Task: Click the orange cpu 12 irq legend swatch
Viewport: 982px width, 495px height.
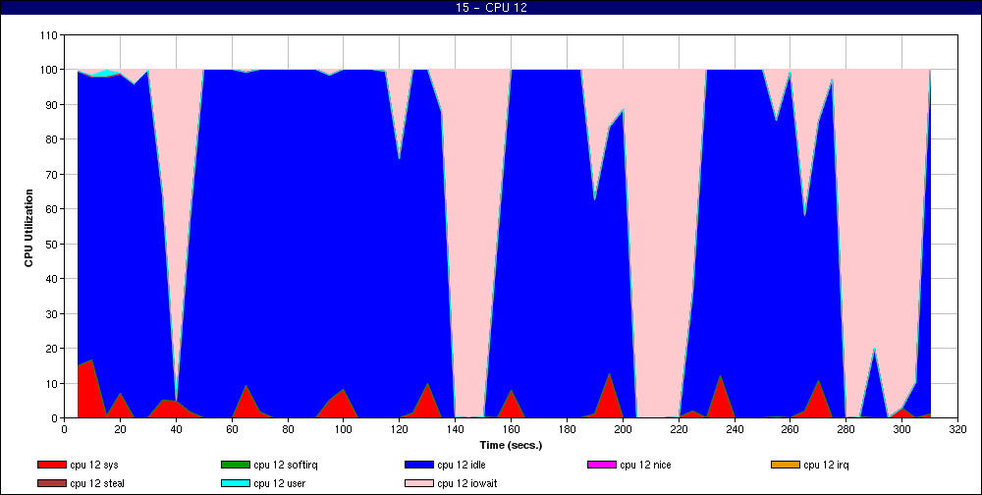Action: coord(785,465)
